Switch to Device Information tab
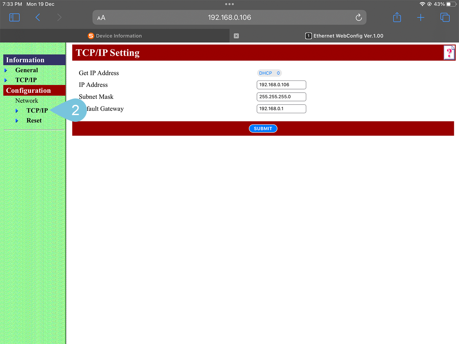Screen dimensions: 459x344 pos(115,36)
